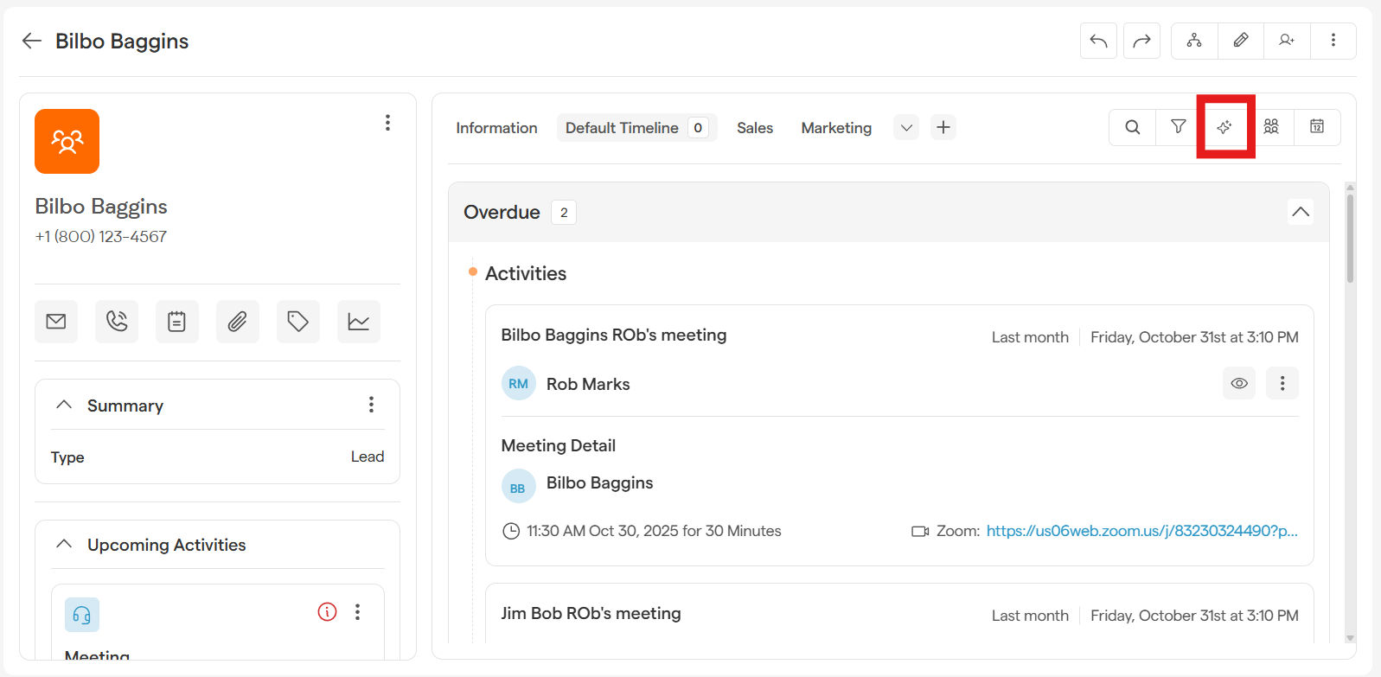The width and height of the screenshot is (1381, 677).
Task: Open the Zoom meeting link
Action: 1141,531
